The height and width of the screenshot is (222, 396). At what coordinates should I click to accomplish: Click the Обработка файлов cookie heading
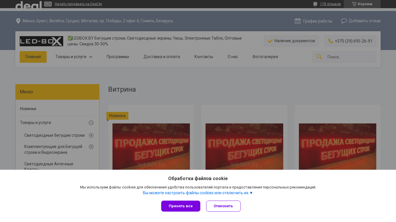pos(198,178)
